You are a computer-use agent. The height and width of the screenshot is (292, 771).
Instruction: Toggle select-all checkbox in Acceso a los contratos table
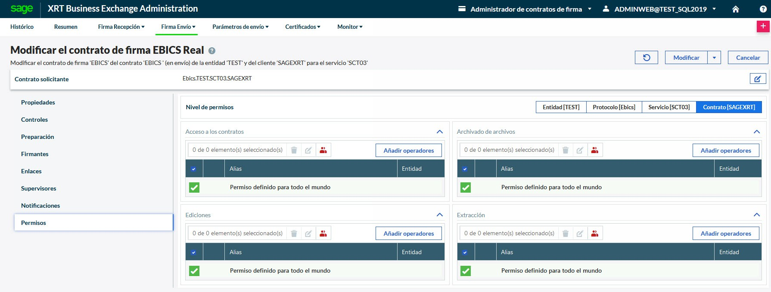pyautogui.click(x=194, y=169)
